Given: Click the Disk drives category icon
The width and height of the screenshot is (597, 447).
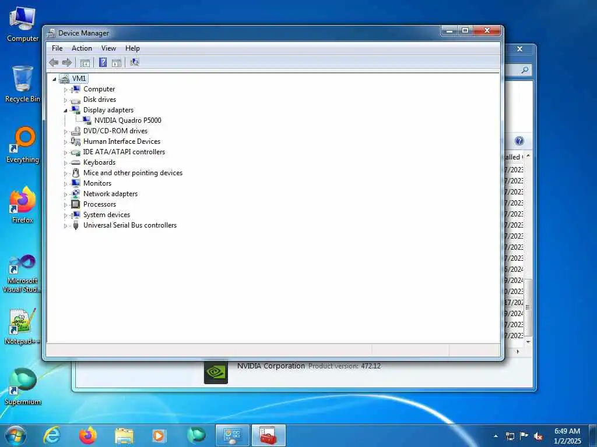Looking at the screenshot, I should point(76,100).
